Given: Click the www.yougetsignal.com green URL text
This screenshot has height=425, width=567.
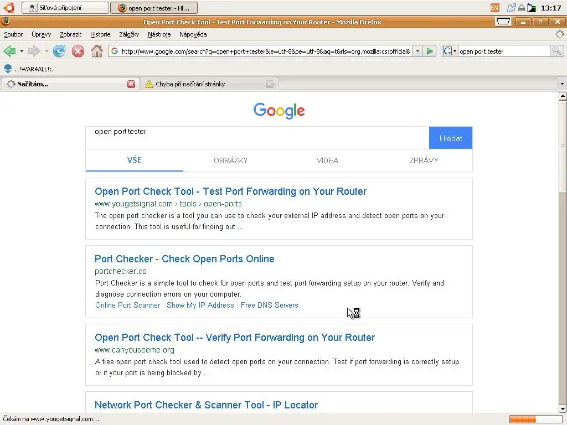Looking at the screenshot, I should [133, 204].
